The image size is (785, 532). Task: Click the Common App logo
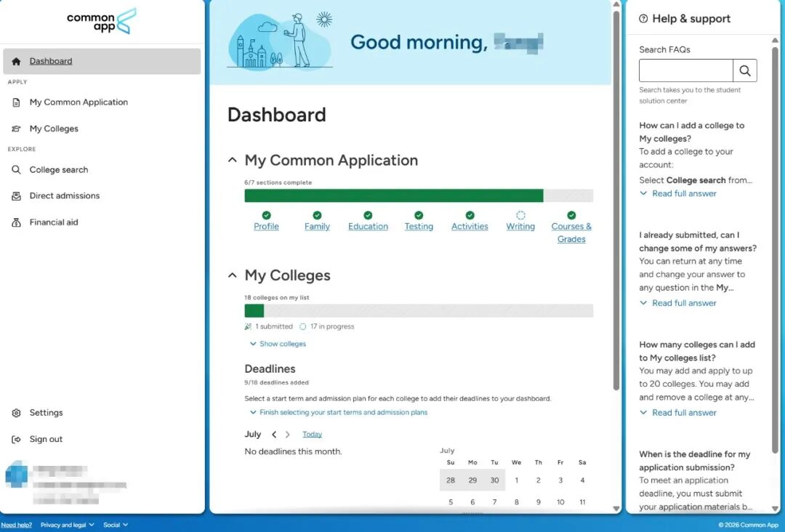coord(102,21)
